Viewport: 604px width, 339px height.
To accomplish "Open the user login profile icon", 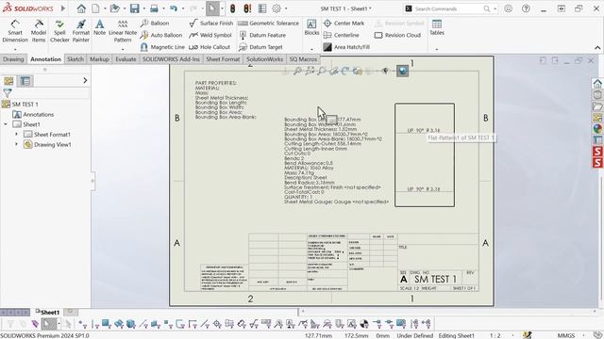I will click(x=509, y=8).
